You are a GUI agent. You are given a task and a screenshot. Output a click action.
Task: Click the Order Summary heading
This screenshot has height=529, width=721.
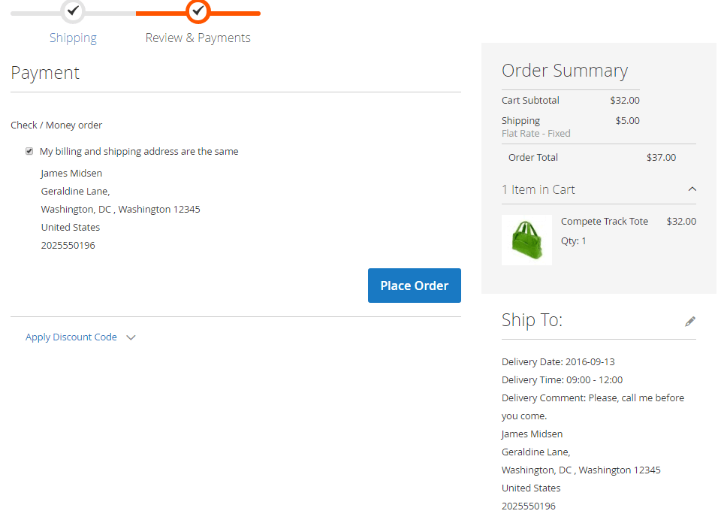pos(564,71)
